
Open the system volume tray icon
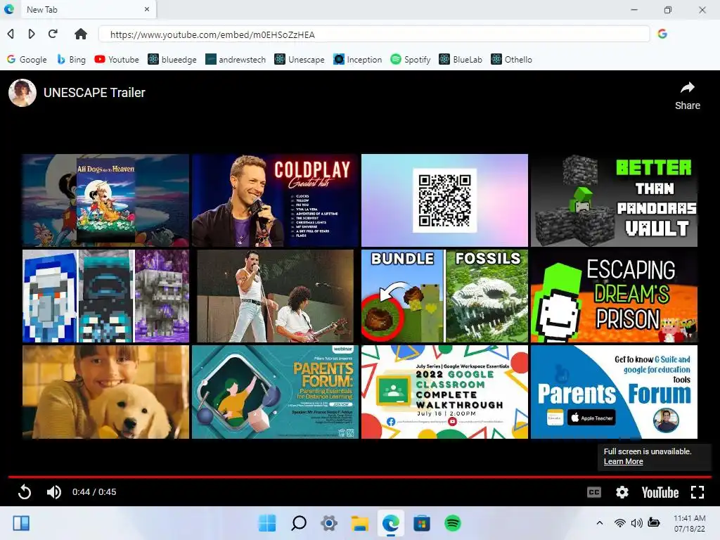tap(636, 522)
